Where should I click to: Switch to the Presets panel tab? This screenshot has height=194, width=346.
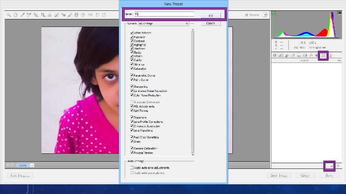[x=324, y=55]
